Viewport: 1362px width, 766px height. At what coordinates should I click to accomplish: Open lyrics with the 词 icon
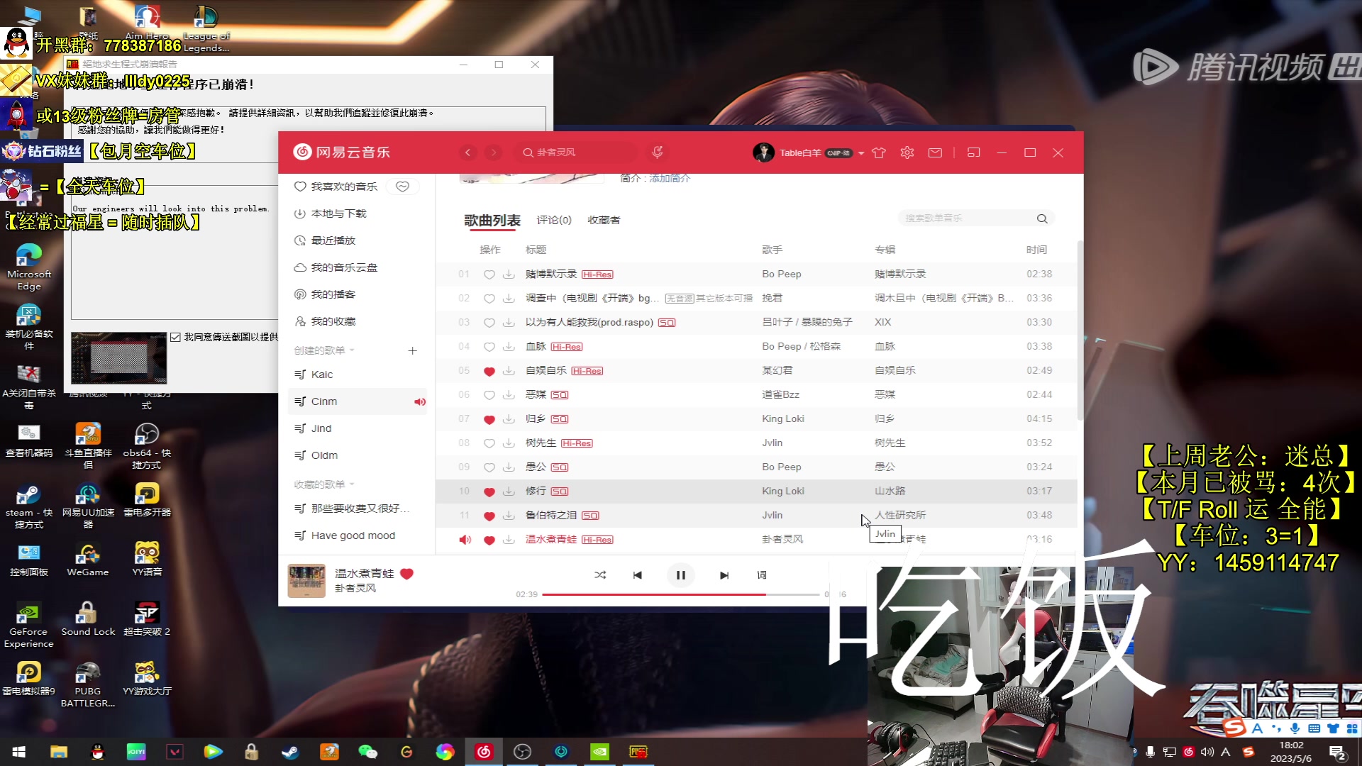point(761,575)
